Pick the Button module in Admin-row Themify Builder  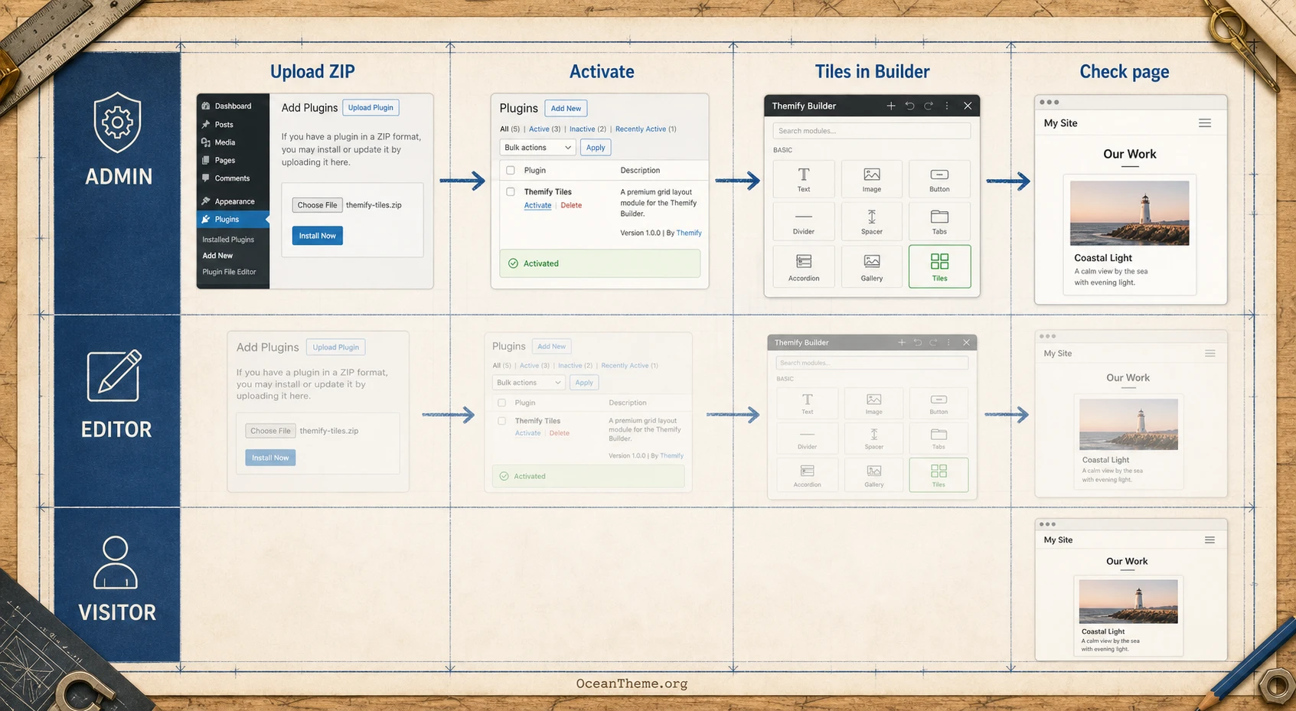click(x=939, y=179)
